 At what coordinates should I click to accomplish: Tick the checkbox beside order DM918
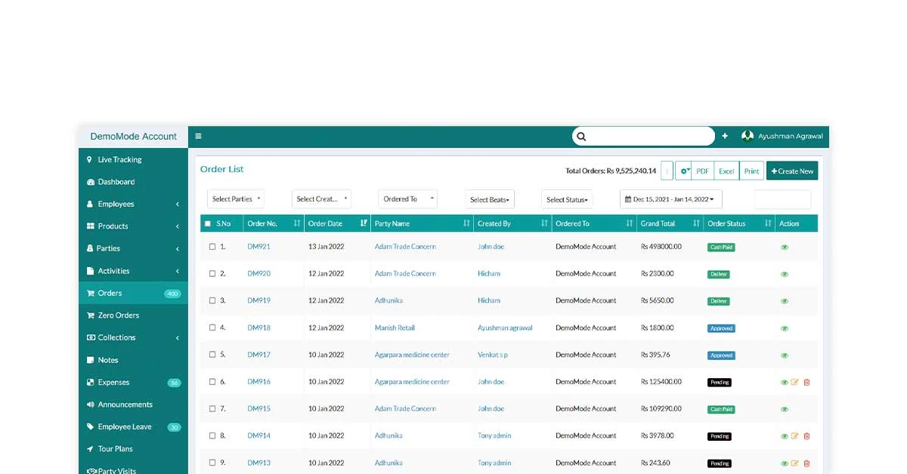pyautogui.click(x=212, y=328)
